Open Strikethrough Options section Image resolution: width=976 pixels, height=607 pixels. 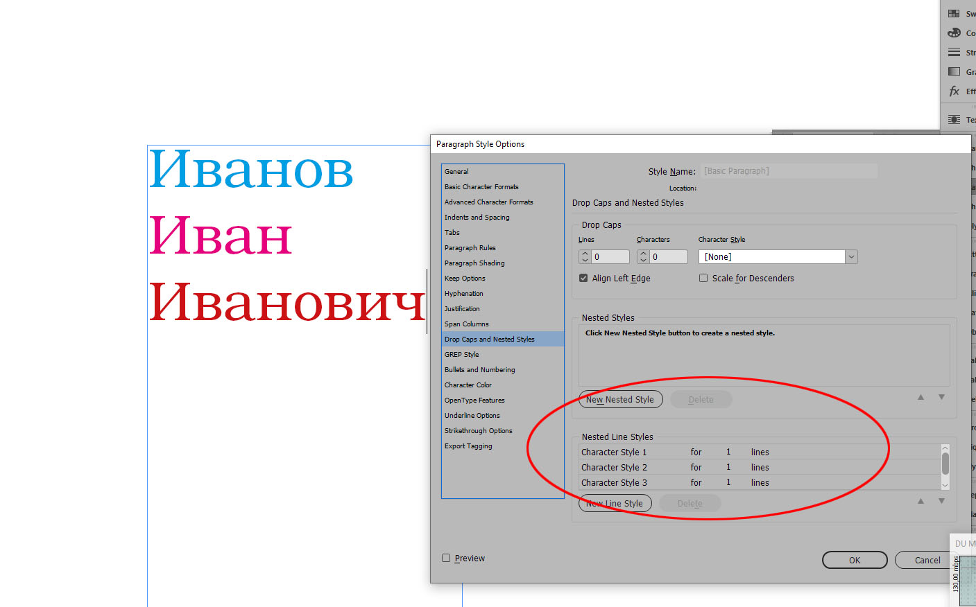(x=502, y=430)
